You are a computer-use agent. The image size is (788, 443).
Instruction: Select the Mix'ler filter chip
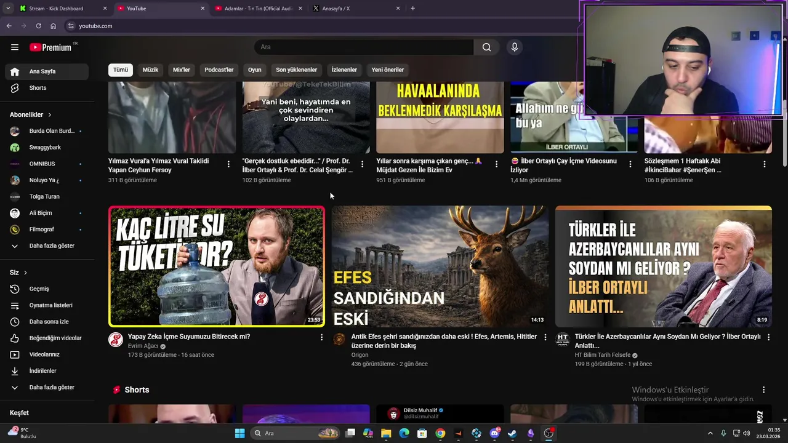click(x=182, y=70)
